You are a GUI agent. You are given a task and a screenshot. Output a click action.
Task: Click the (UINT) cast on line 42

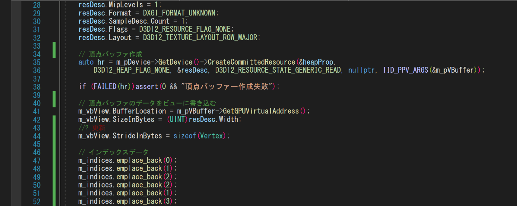click(177, 119)
